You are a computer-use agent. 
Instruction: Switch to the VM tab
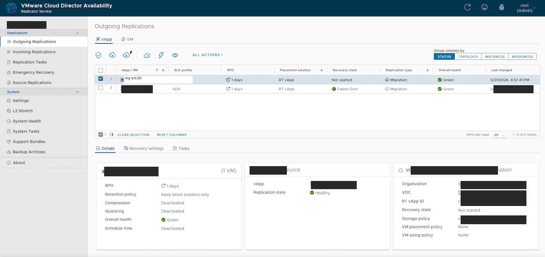[x=127, y=39]
